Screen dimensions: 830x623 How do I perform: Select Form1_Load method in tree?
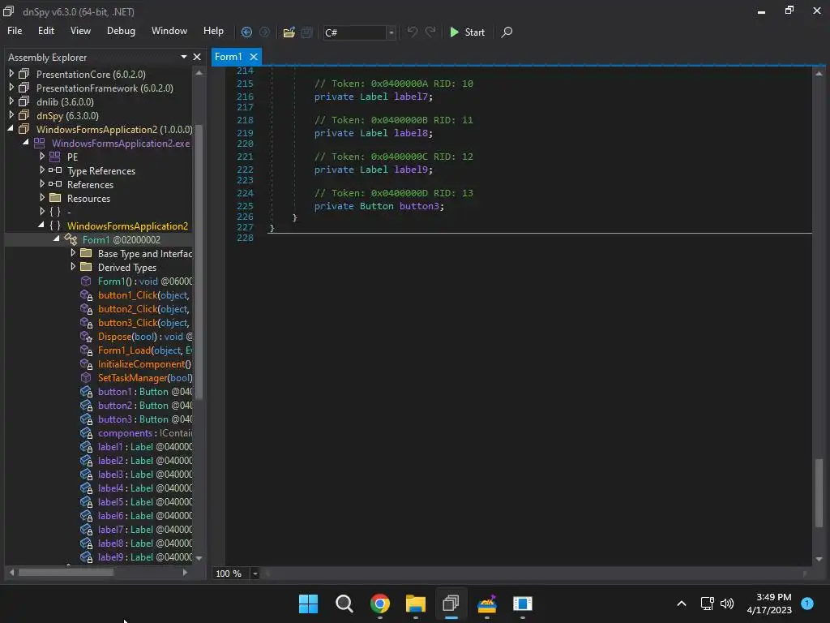click(145, 350)
